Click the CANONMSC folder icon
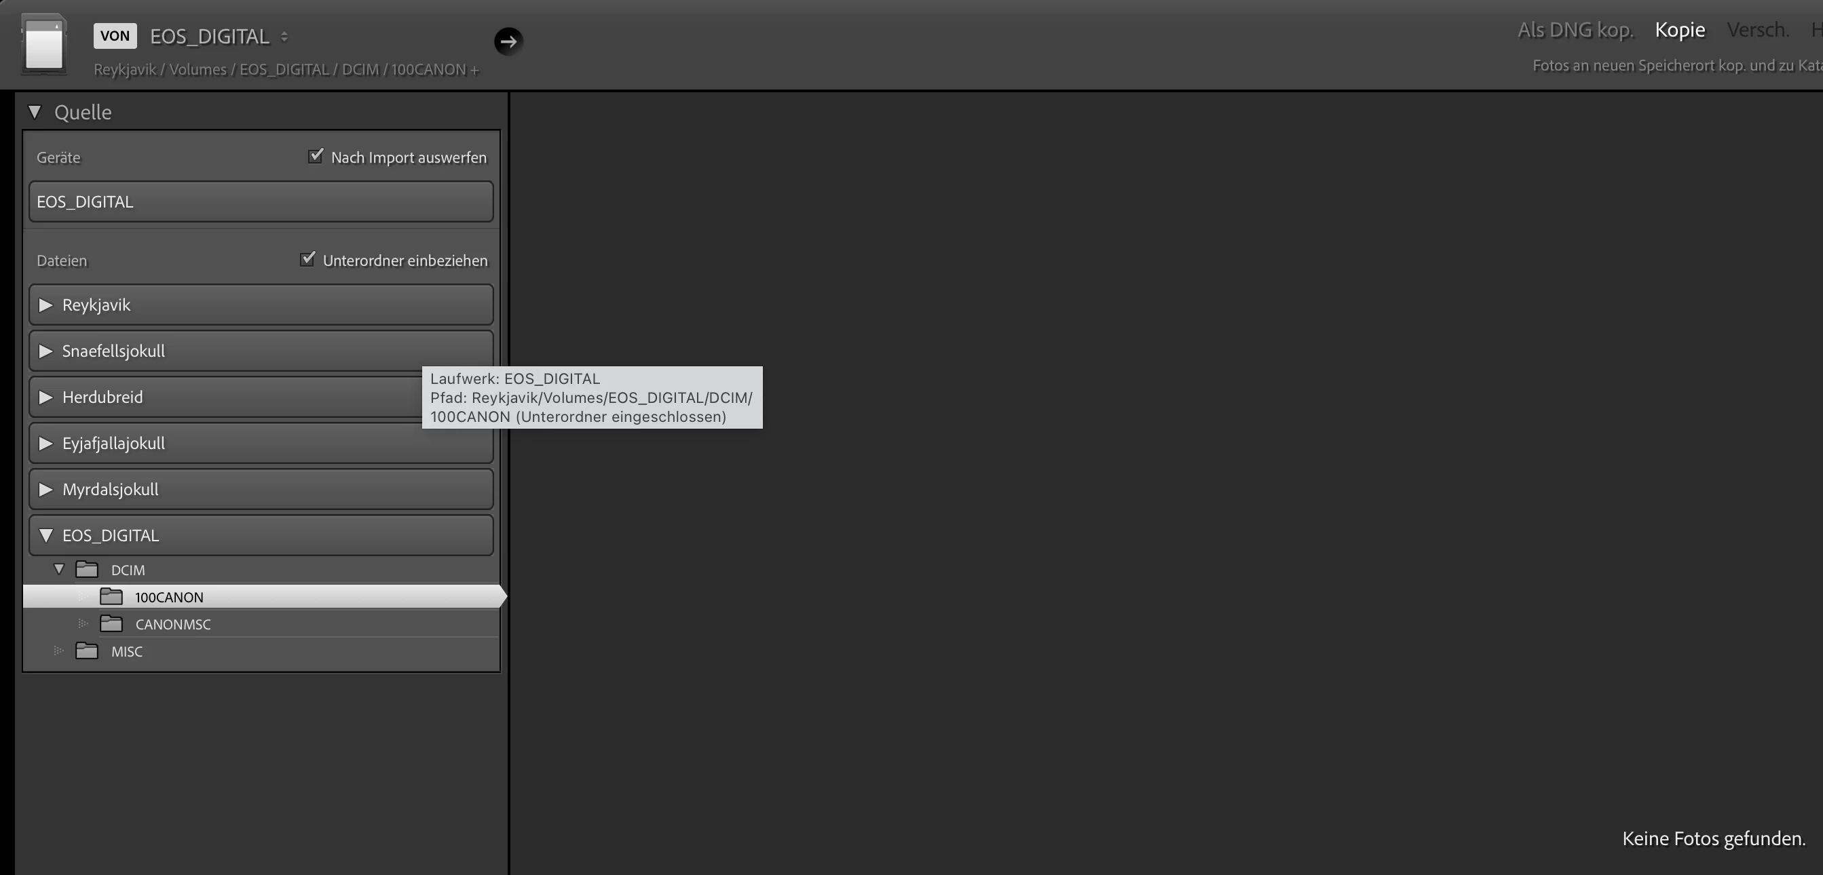 coord(111,624)
